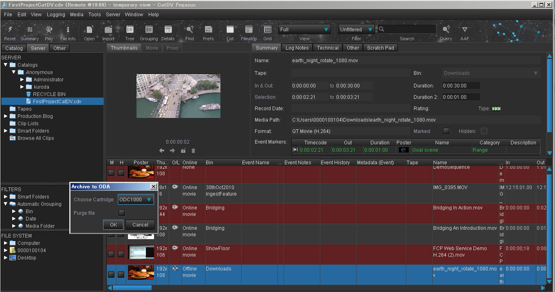
Task: Click the Reset toolbar icon
Action: coord(10,30)
